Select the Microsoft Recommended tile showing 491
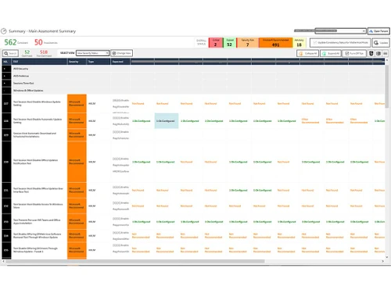The height and width of the screenshot is (293, 391). pos(275,43)
